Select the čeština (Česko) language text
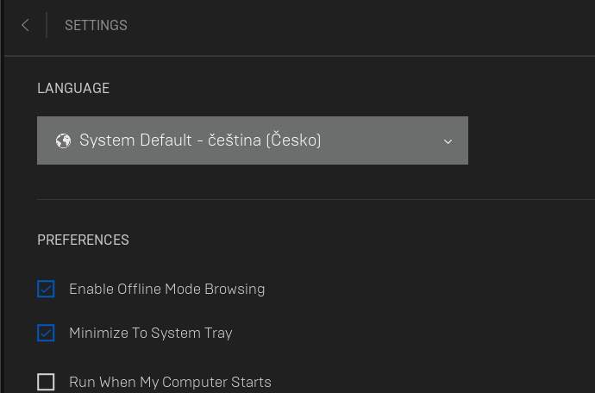Viewport: 595px width, 393px height. tap(265, 140)
